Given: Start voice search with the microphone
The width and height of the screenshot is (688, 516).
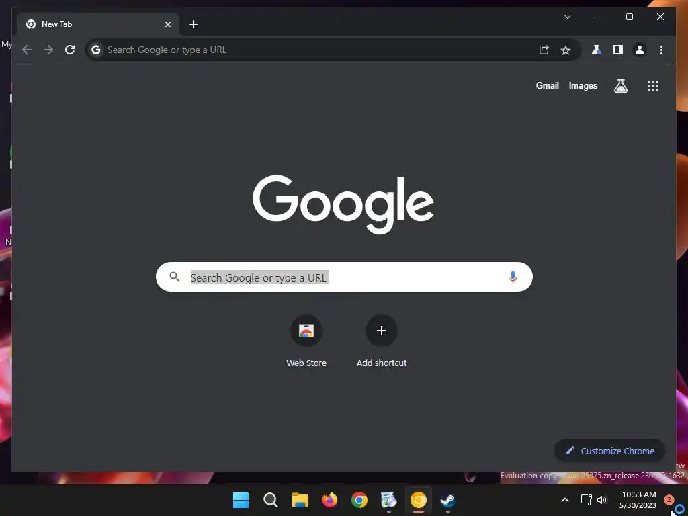Looking at the screenshot, I should 513,277.
